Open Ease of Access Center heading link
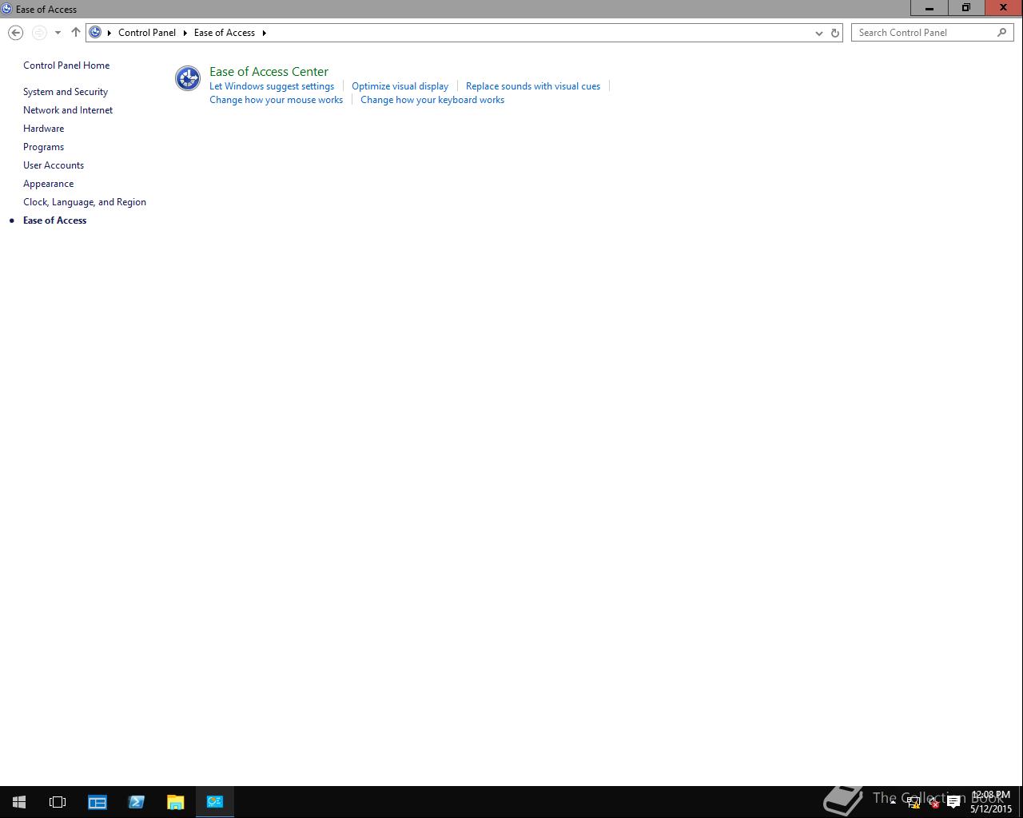 [269, 72]
